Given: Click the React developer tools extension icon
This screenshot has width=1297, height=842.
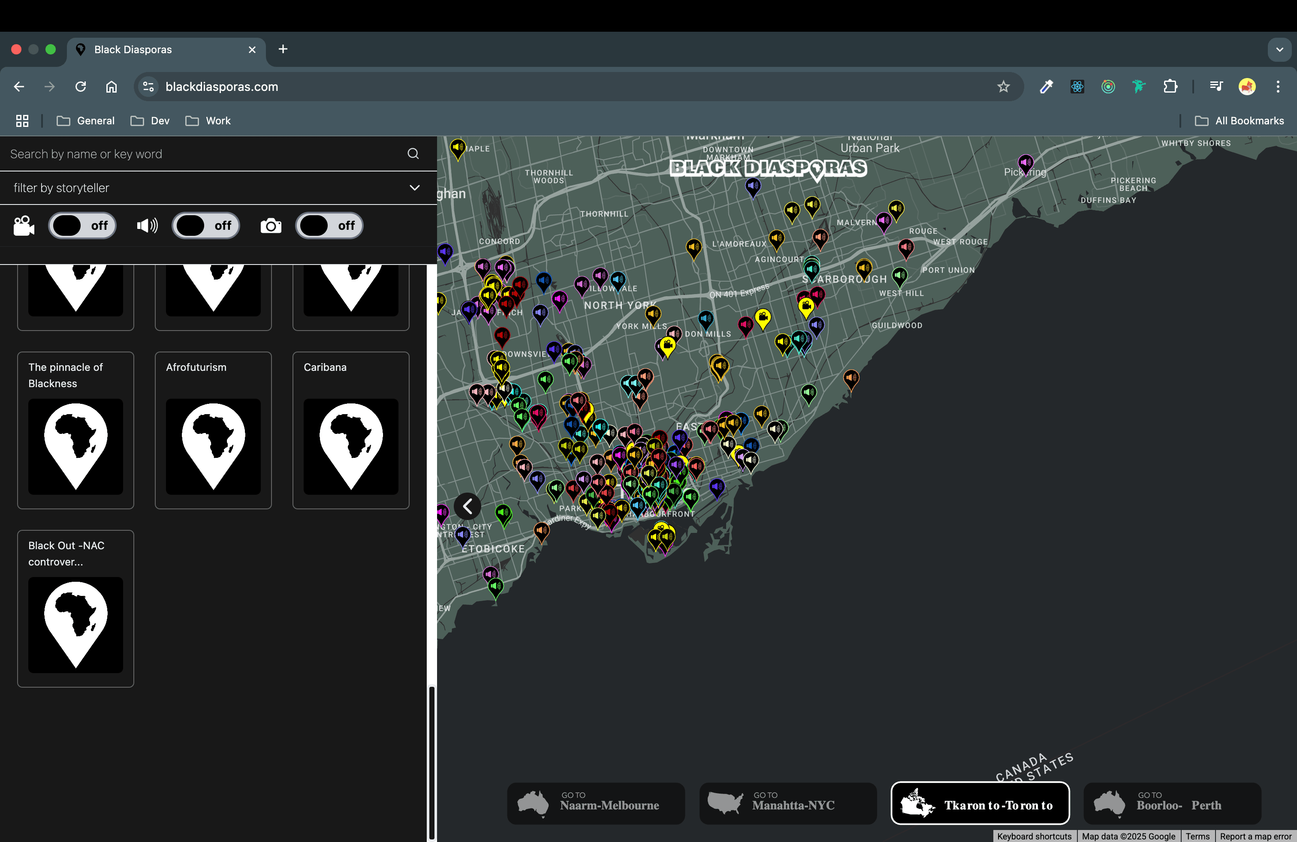Looking at the screenshot, I should 1077,87.
